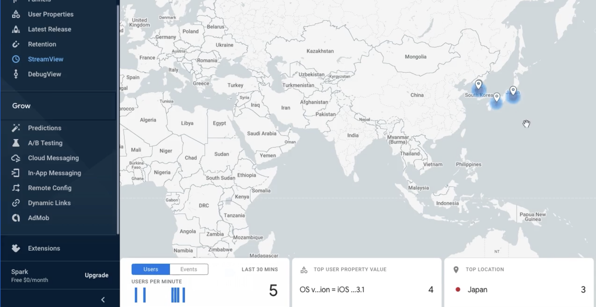Click the Top User Property Value icon
Viewport: 596px width, 307px height.
click(x=304, y=270)
